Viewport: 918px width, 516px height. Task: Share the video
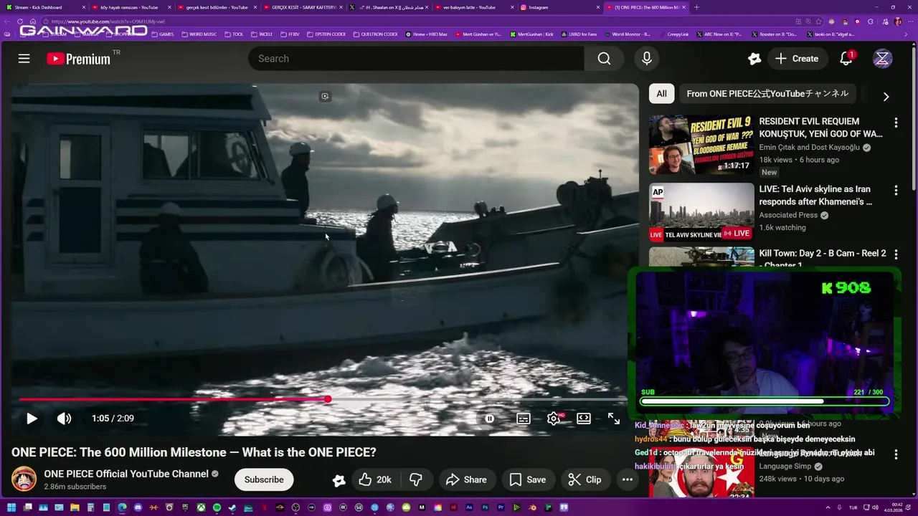point(466,479)
